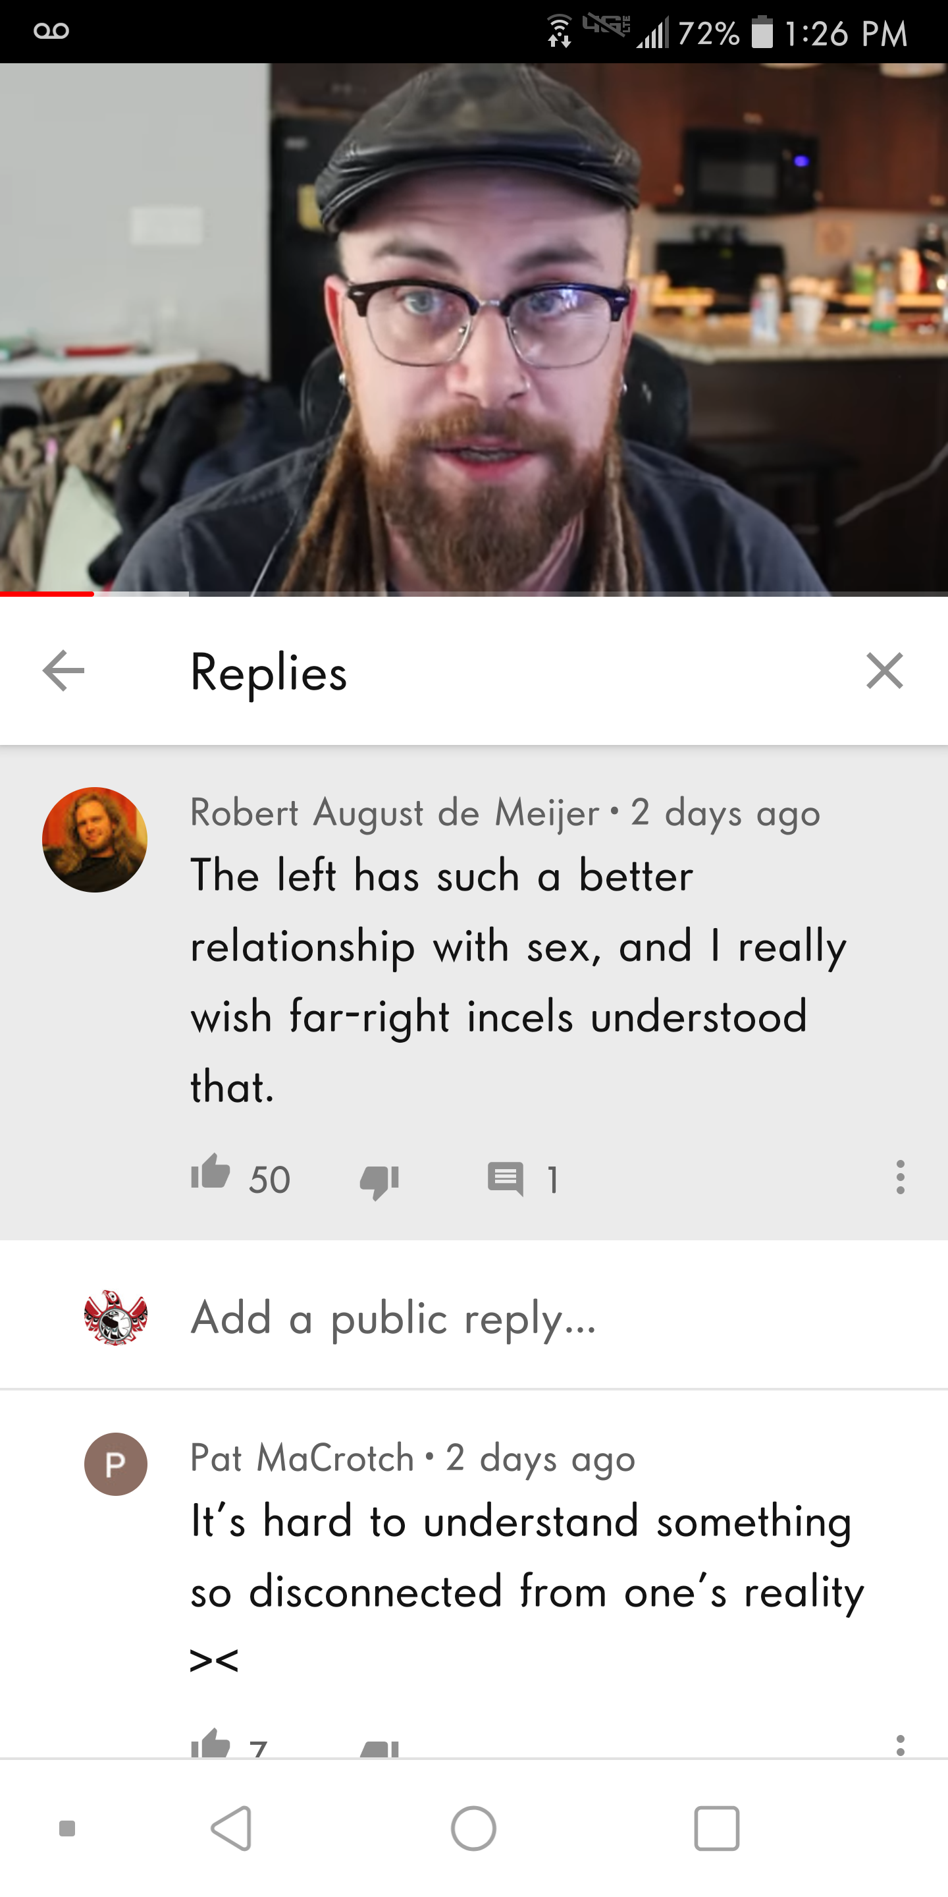The width and height of the screenshot is (948, 1897).
Task: Open more options for Pat MaCrotch's reply
Action: tap(899, 1746)
